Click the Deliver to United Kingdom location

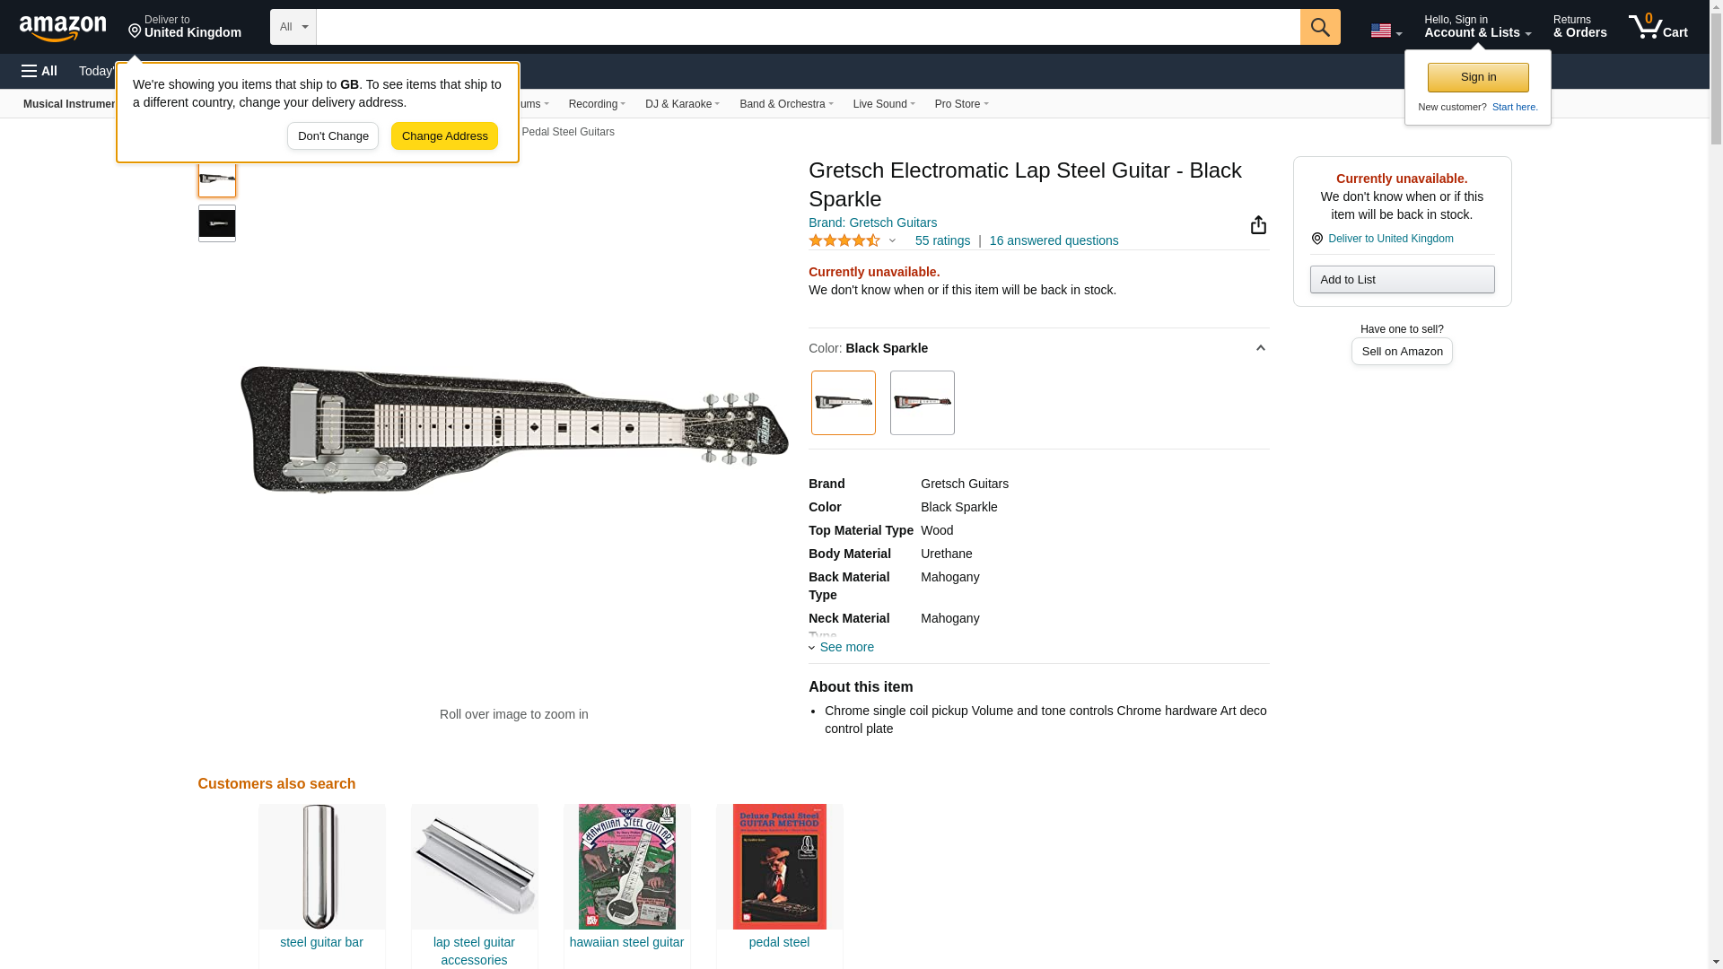pos(185,27)
